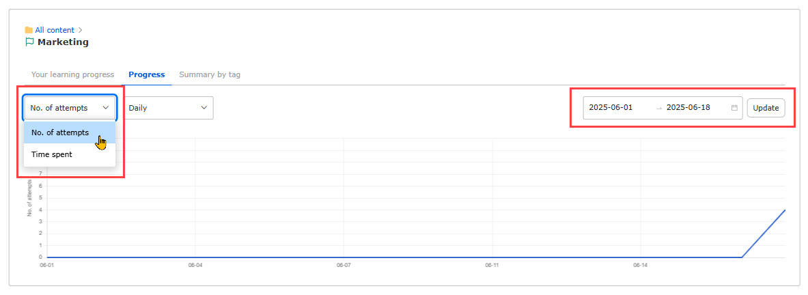This screenshot has width=808, height=295.
Task: Select the Progress tab
Action: pyautogui.click(x=146, y=74)
